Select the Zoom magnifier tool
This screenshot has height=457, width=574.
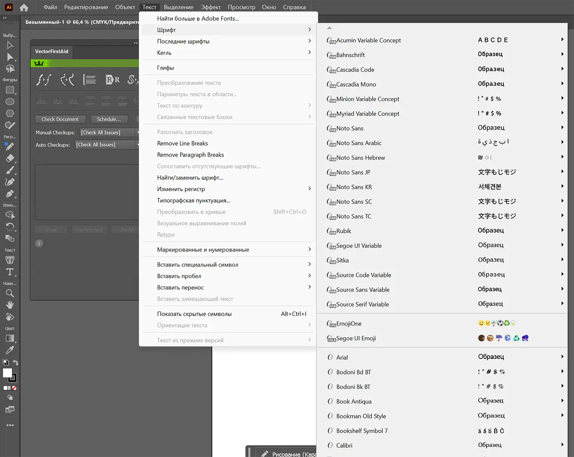pos(10,293)
